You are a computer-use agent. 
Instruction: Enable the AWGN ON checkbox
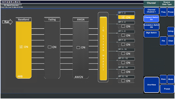point(78,48)
